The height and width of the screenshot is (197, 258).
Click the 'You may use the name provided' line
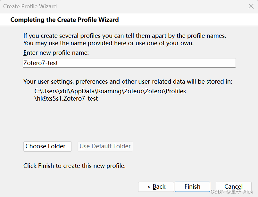tap(108, 43)
